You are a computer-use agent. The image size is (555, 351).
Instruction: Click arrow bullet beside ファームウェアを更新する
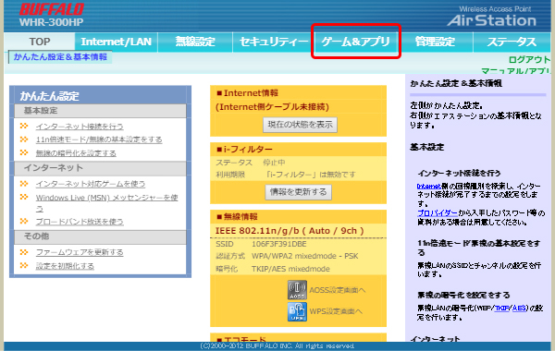(24, 252)
